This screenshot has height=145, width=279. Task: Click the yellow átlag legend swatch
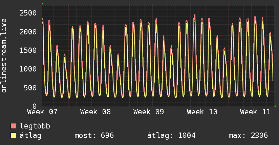point(13,136)
